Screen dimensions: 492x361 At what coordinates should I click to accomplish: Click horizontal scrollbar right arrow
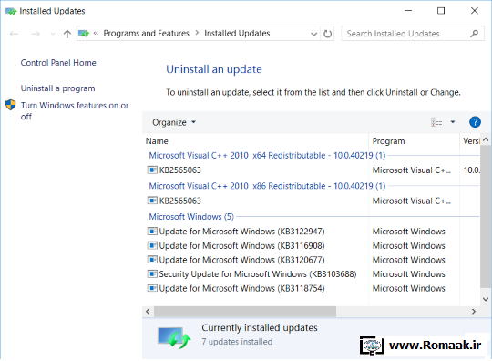click(x=474, y=312)
